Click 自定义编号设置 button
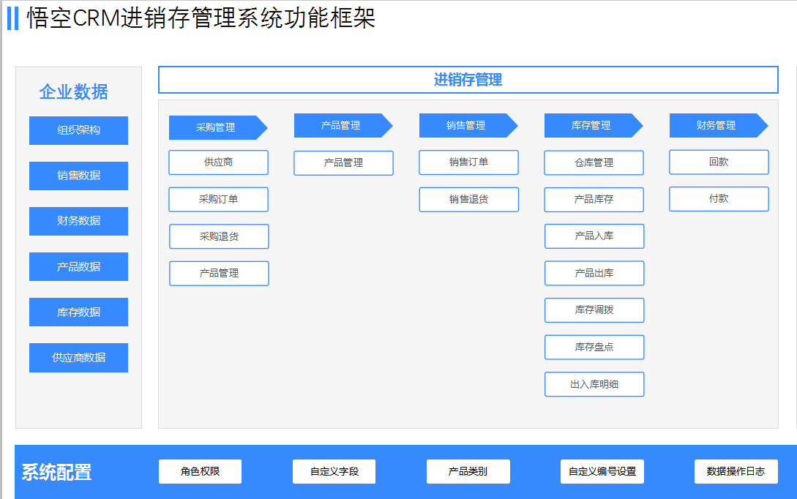The height and width of the screenshot is (499, 797). [x=602, y=471]
